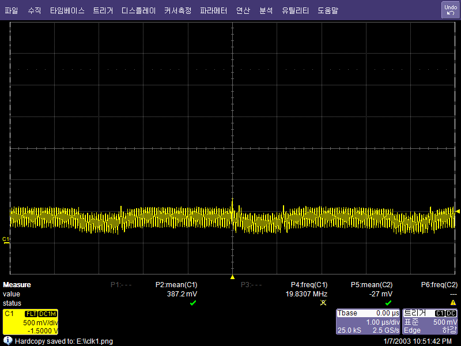Click the Hardcopy saved to E:\clk1.png message

(63, 340)
